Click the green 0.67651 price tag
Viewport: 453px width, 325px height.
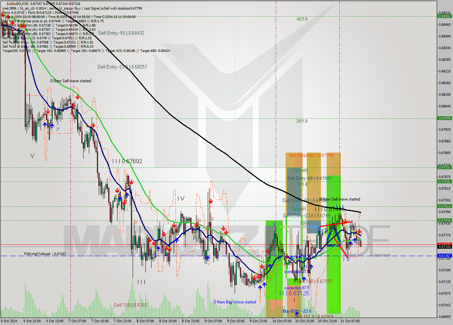445,181
